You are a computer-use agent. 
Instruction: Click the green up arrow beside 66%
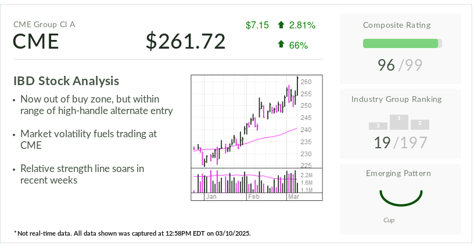[281, 45]
